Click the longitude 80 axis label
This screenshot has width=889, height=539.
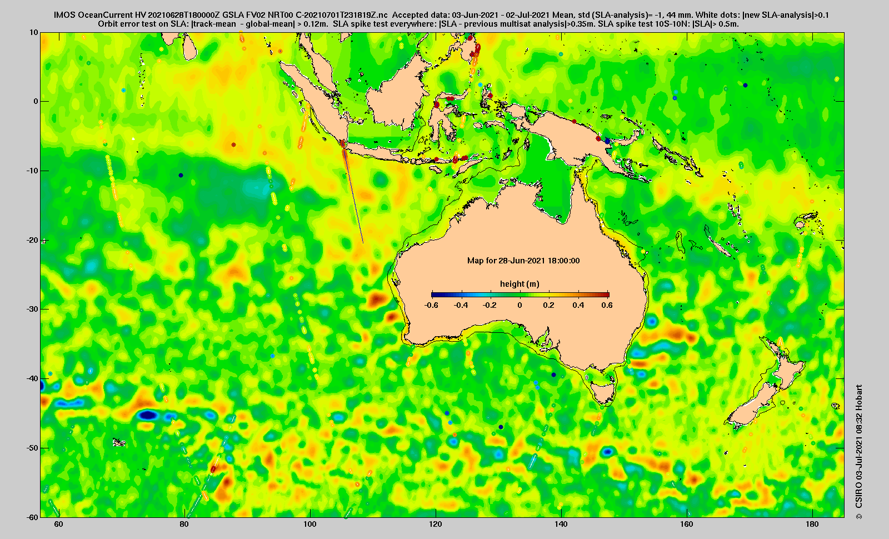coord(184,524)
